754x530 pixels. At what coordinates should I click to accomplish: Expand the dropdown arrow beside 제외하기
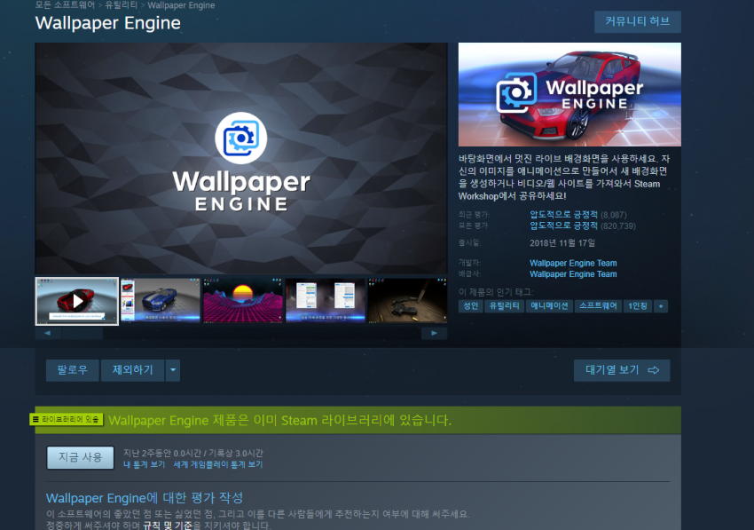pos(173,369)
